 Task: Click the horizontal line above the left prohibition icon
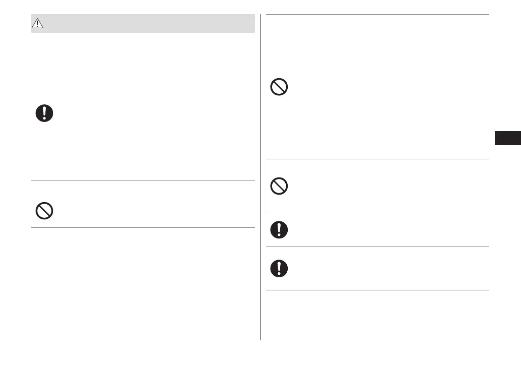[143, 180]
